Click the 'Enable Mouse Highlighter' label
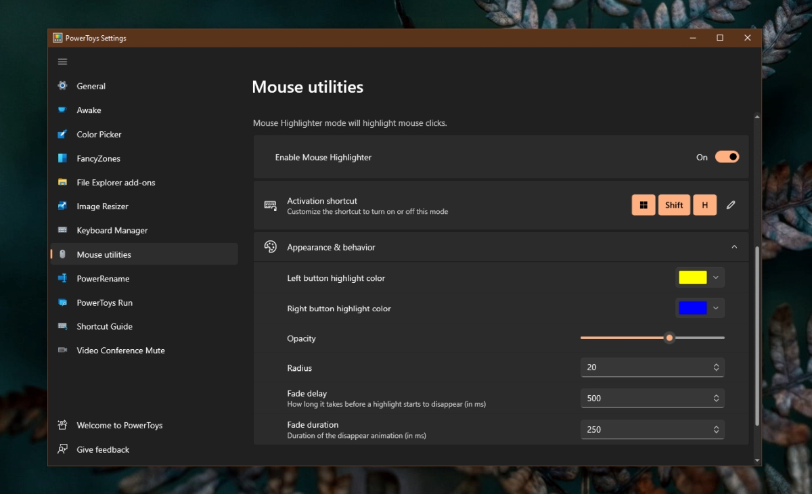 tap(323, 157)
